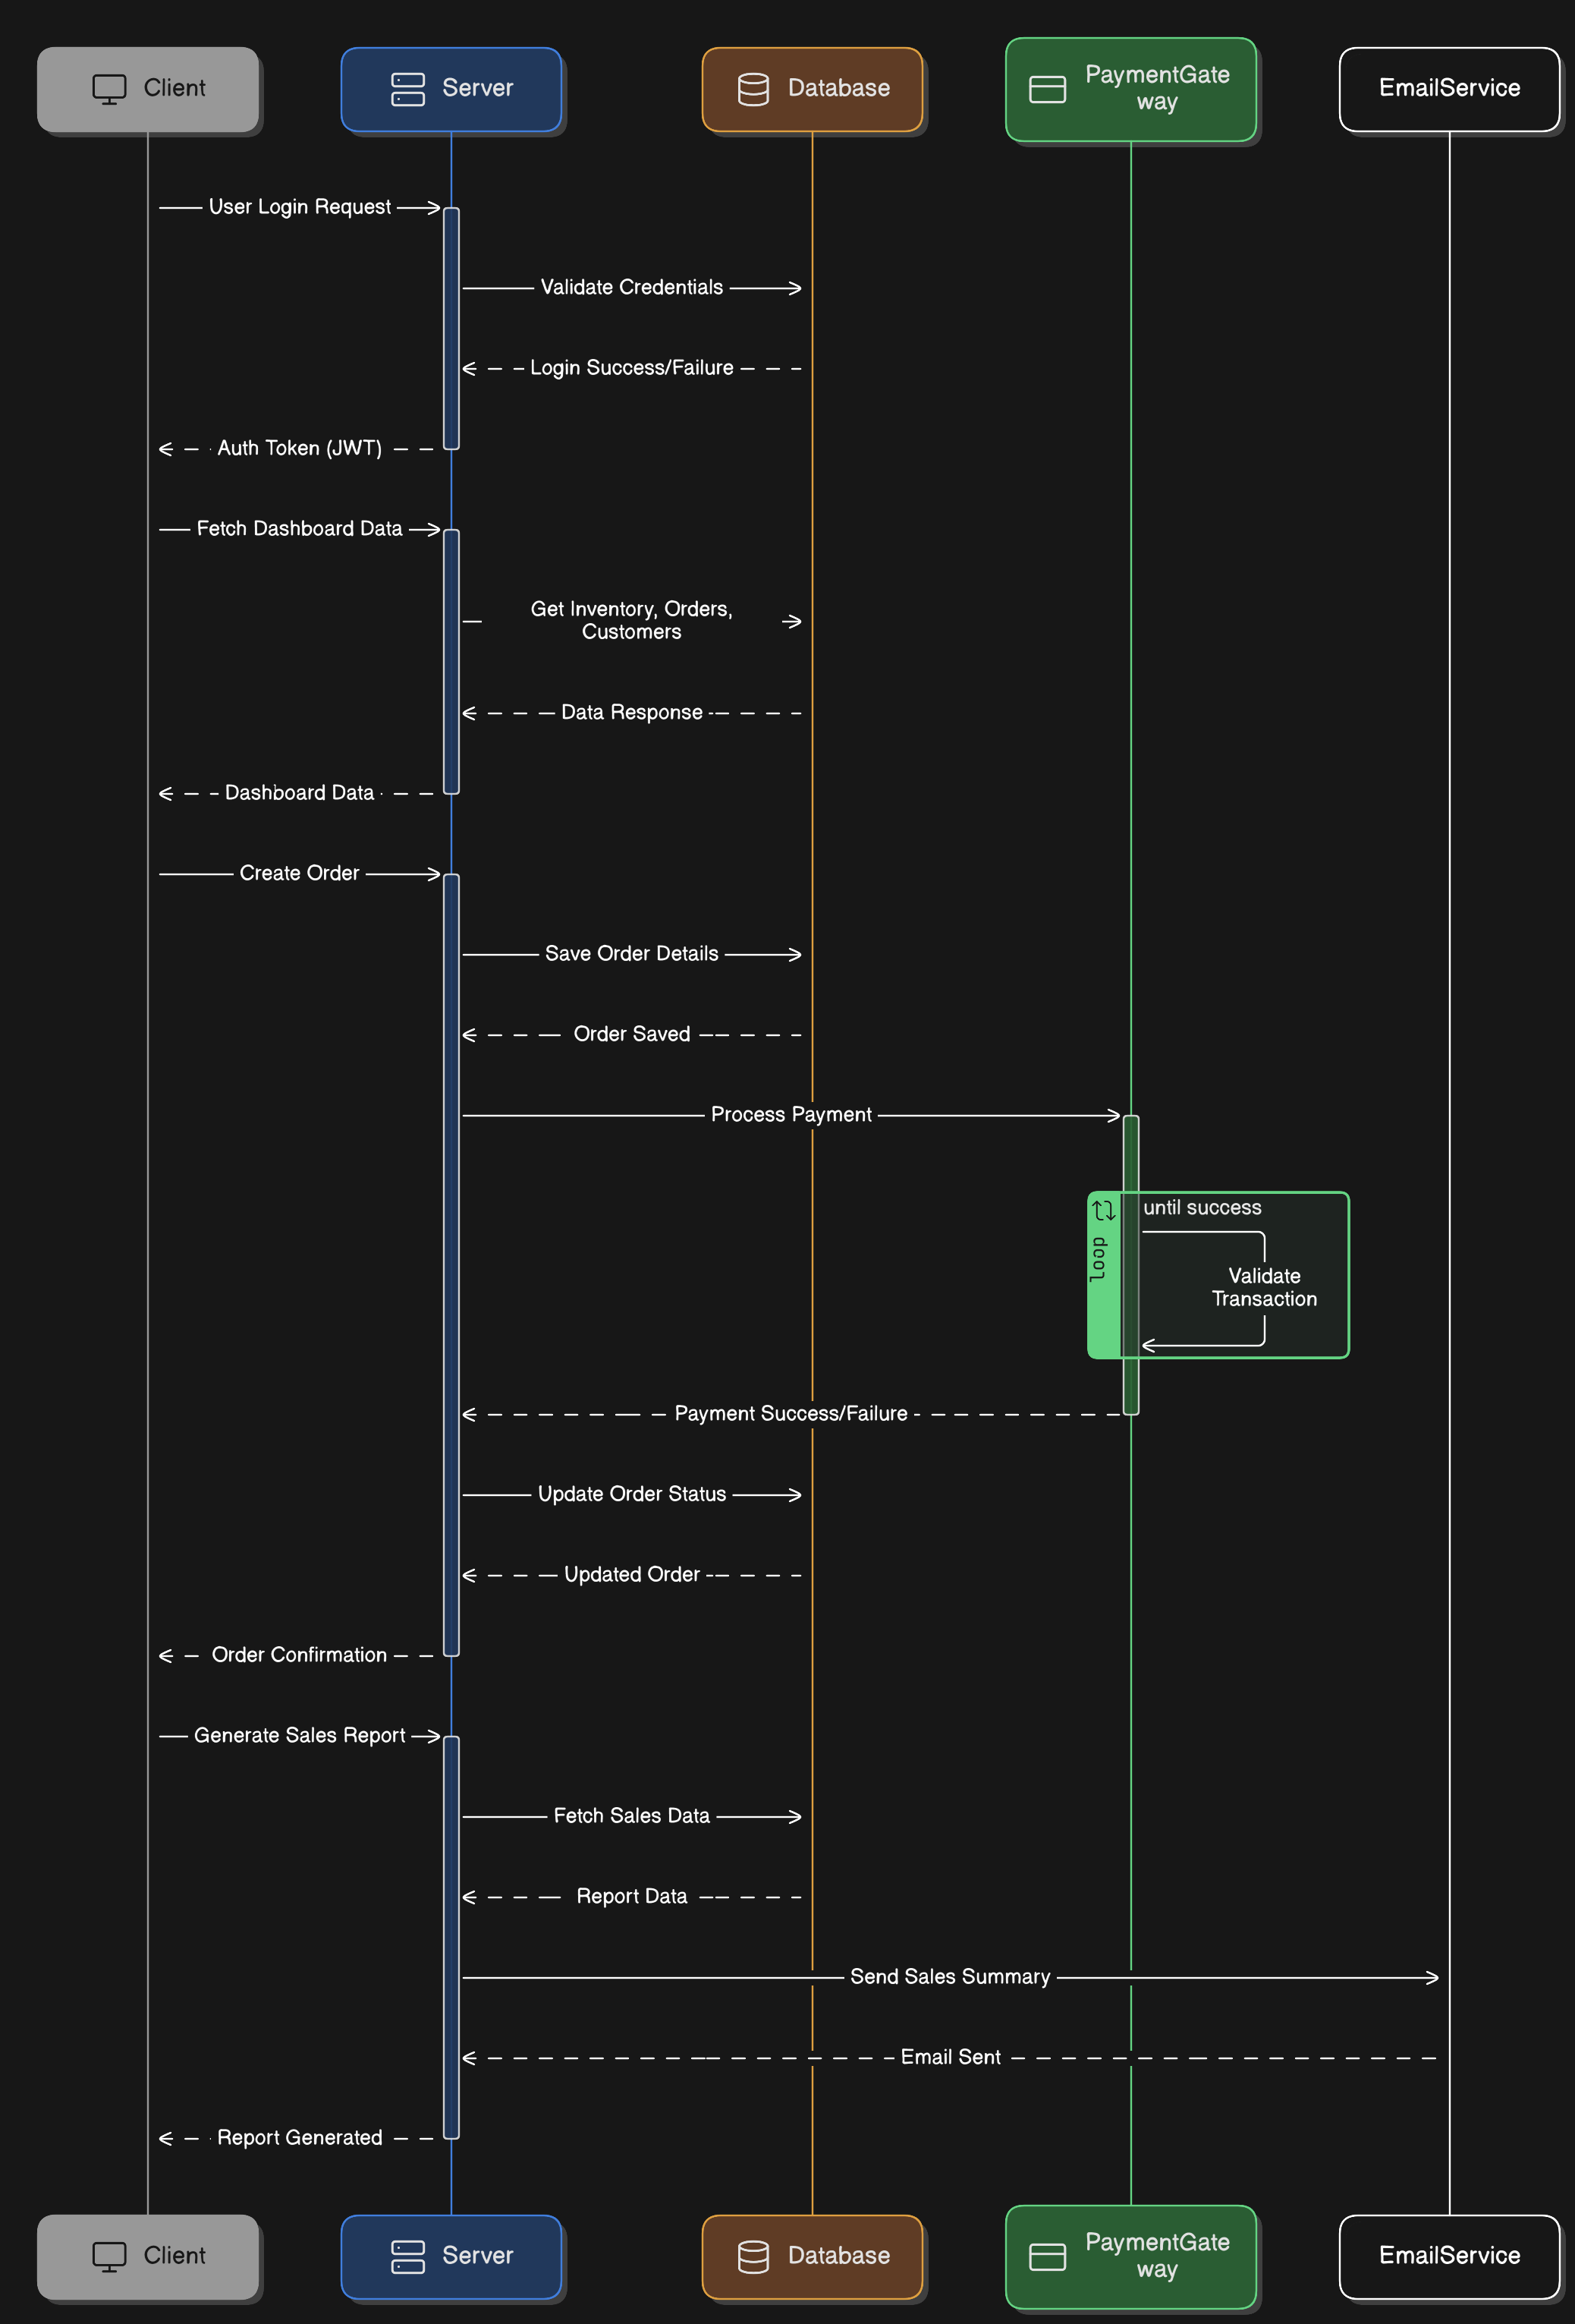Click the 'Send Sales Summary' message label
The image size is (1575, 2324).
pyautogui.click(x=951, y=1977)
